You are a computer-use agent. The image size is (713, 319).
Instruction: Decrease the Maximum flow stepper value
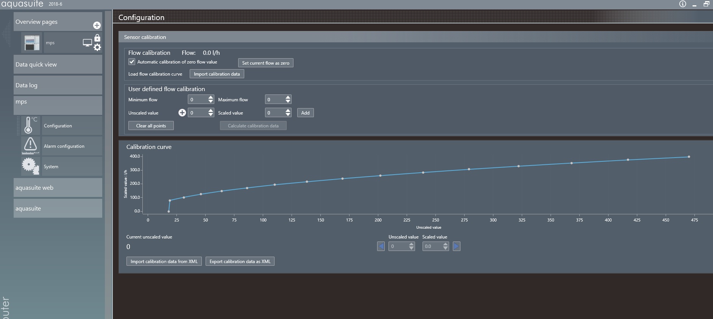288,102
